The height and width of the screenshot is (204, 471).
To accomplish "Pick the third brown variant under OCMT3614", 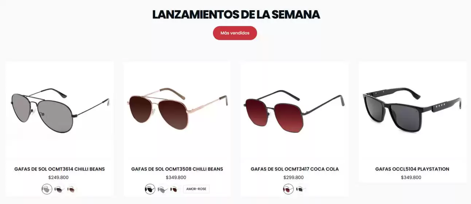I will coord(71,189).
